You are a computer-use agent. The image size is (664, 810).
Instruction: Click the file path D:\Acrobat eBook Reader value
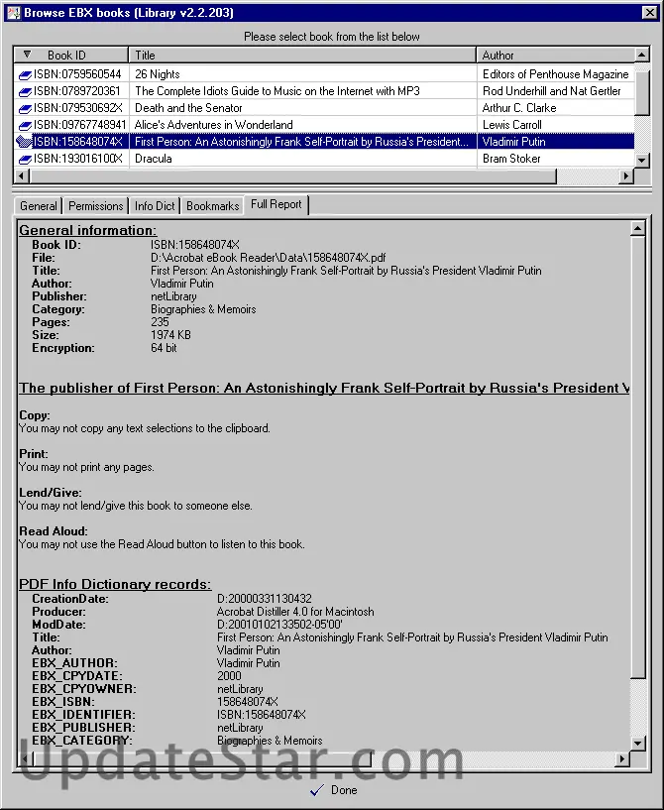tap(268, 257)
